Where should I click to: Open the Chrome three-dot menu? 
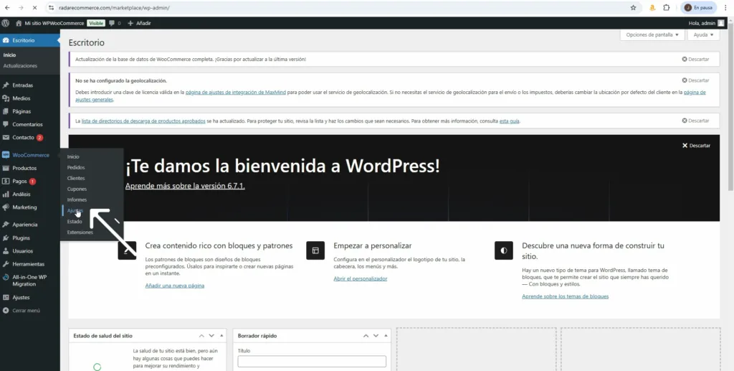725,7
